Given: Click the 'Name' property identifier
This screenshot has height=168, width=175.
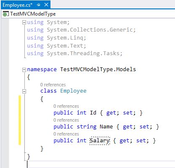Looking at the screenshot, I should 106,127.
